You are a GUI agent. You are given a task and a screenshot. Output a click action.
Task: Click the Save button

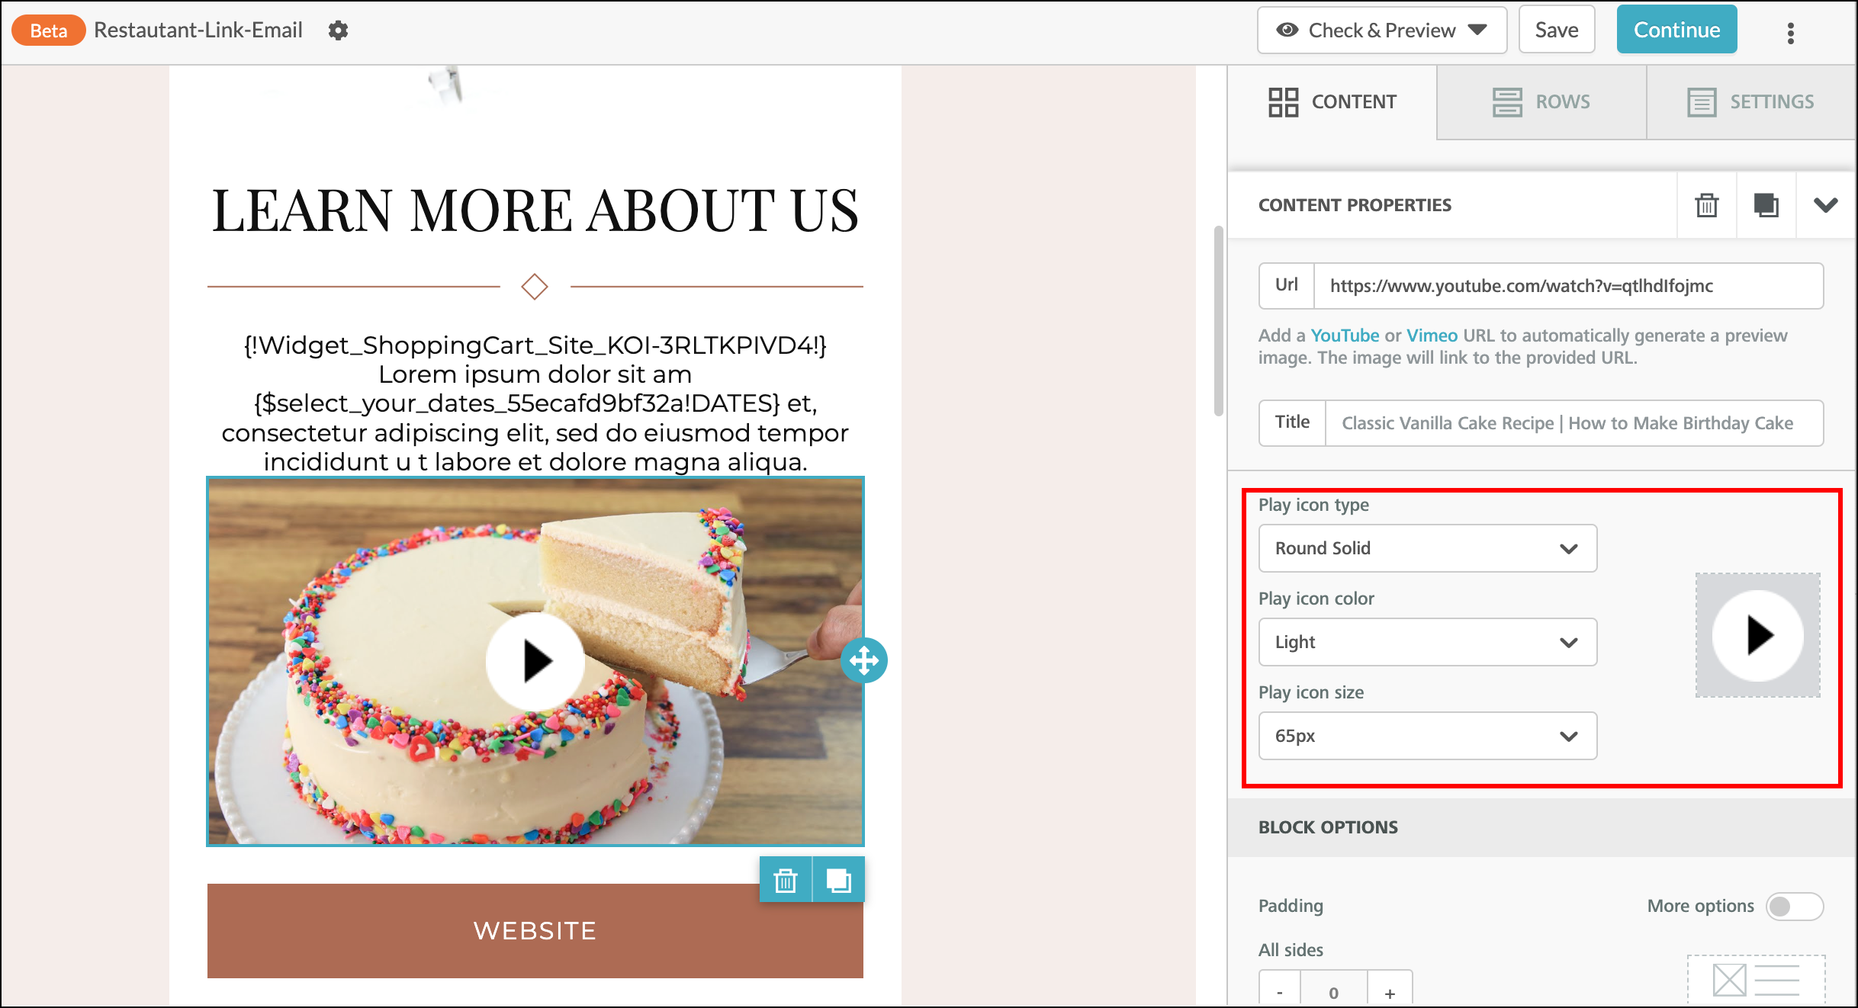click(1557, 30)
